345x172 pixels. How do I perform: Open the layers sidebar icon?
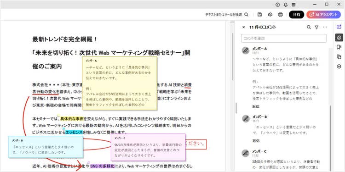click(339, 67)
